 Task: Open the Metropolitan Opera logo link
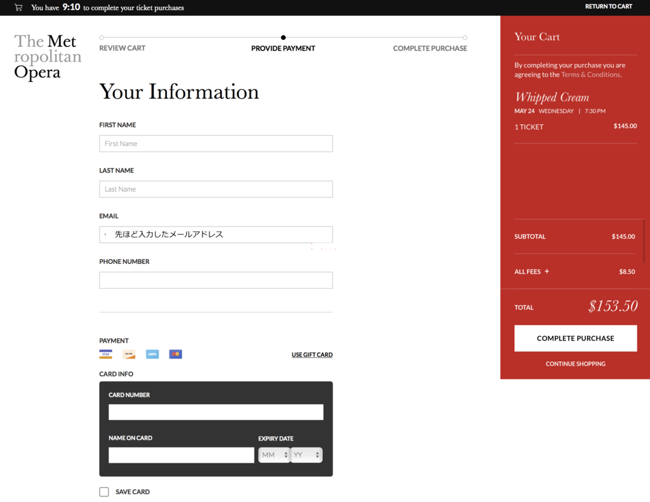(48, 56)
